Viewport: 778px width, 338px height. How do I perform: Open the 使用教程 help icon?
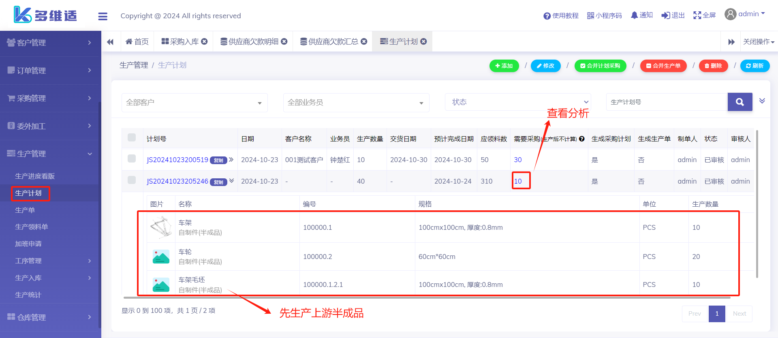[547, 16]
